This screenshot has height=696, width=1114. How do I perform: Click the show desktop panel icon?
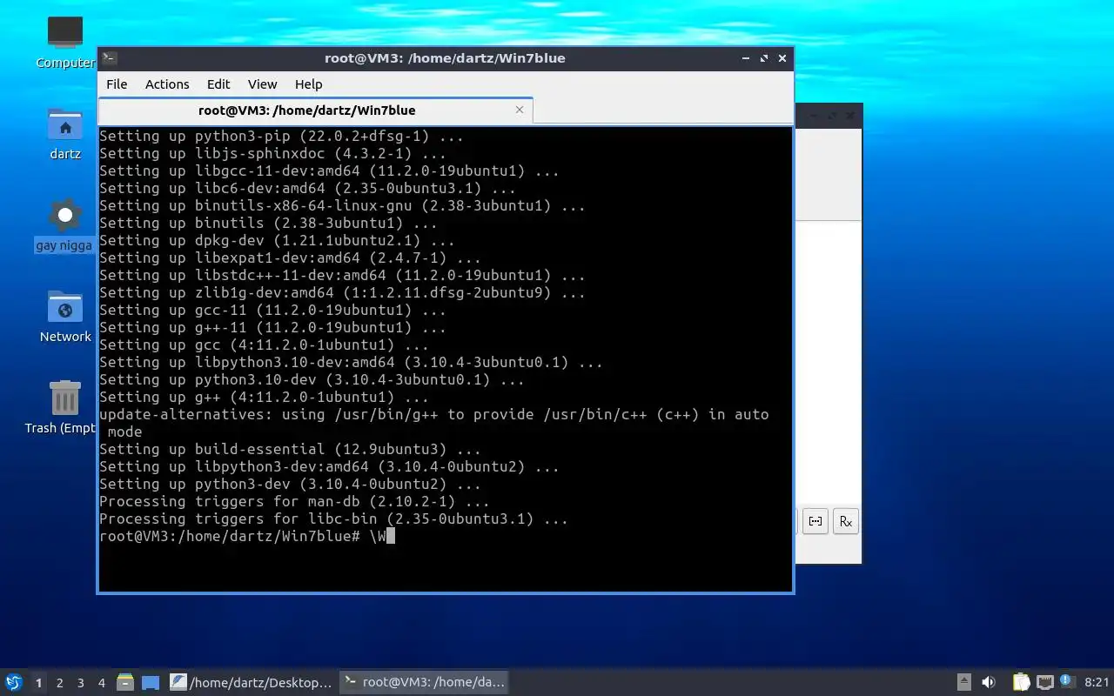151,683
